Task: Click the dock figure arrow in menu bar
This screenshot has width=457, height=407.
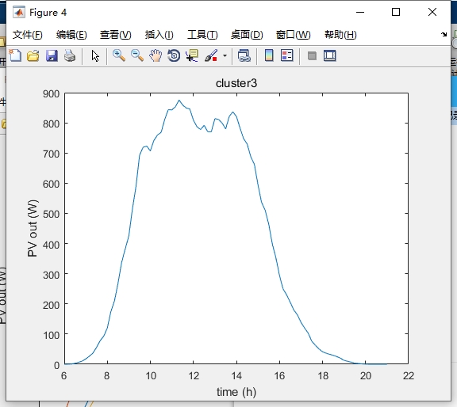Action: (444, 34)
